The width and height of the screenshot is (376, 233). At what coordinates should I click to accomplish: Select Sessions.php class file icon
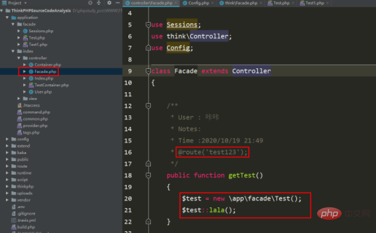[25, 31]
